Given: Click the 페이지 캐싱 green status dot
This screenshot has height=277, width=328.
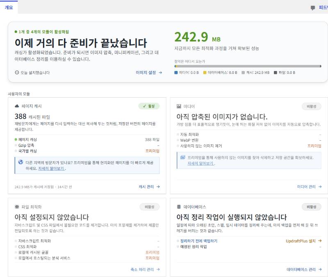Looking at the screenshot, I should [16, 140].
